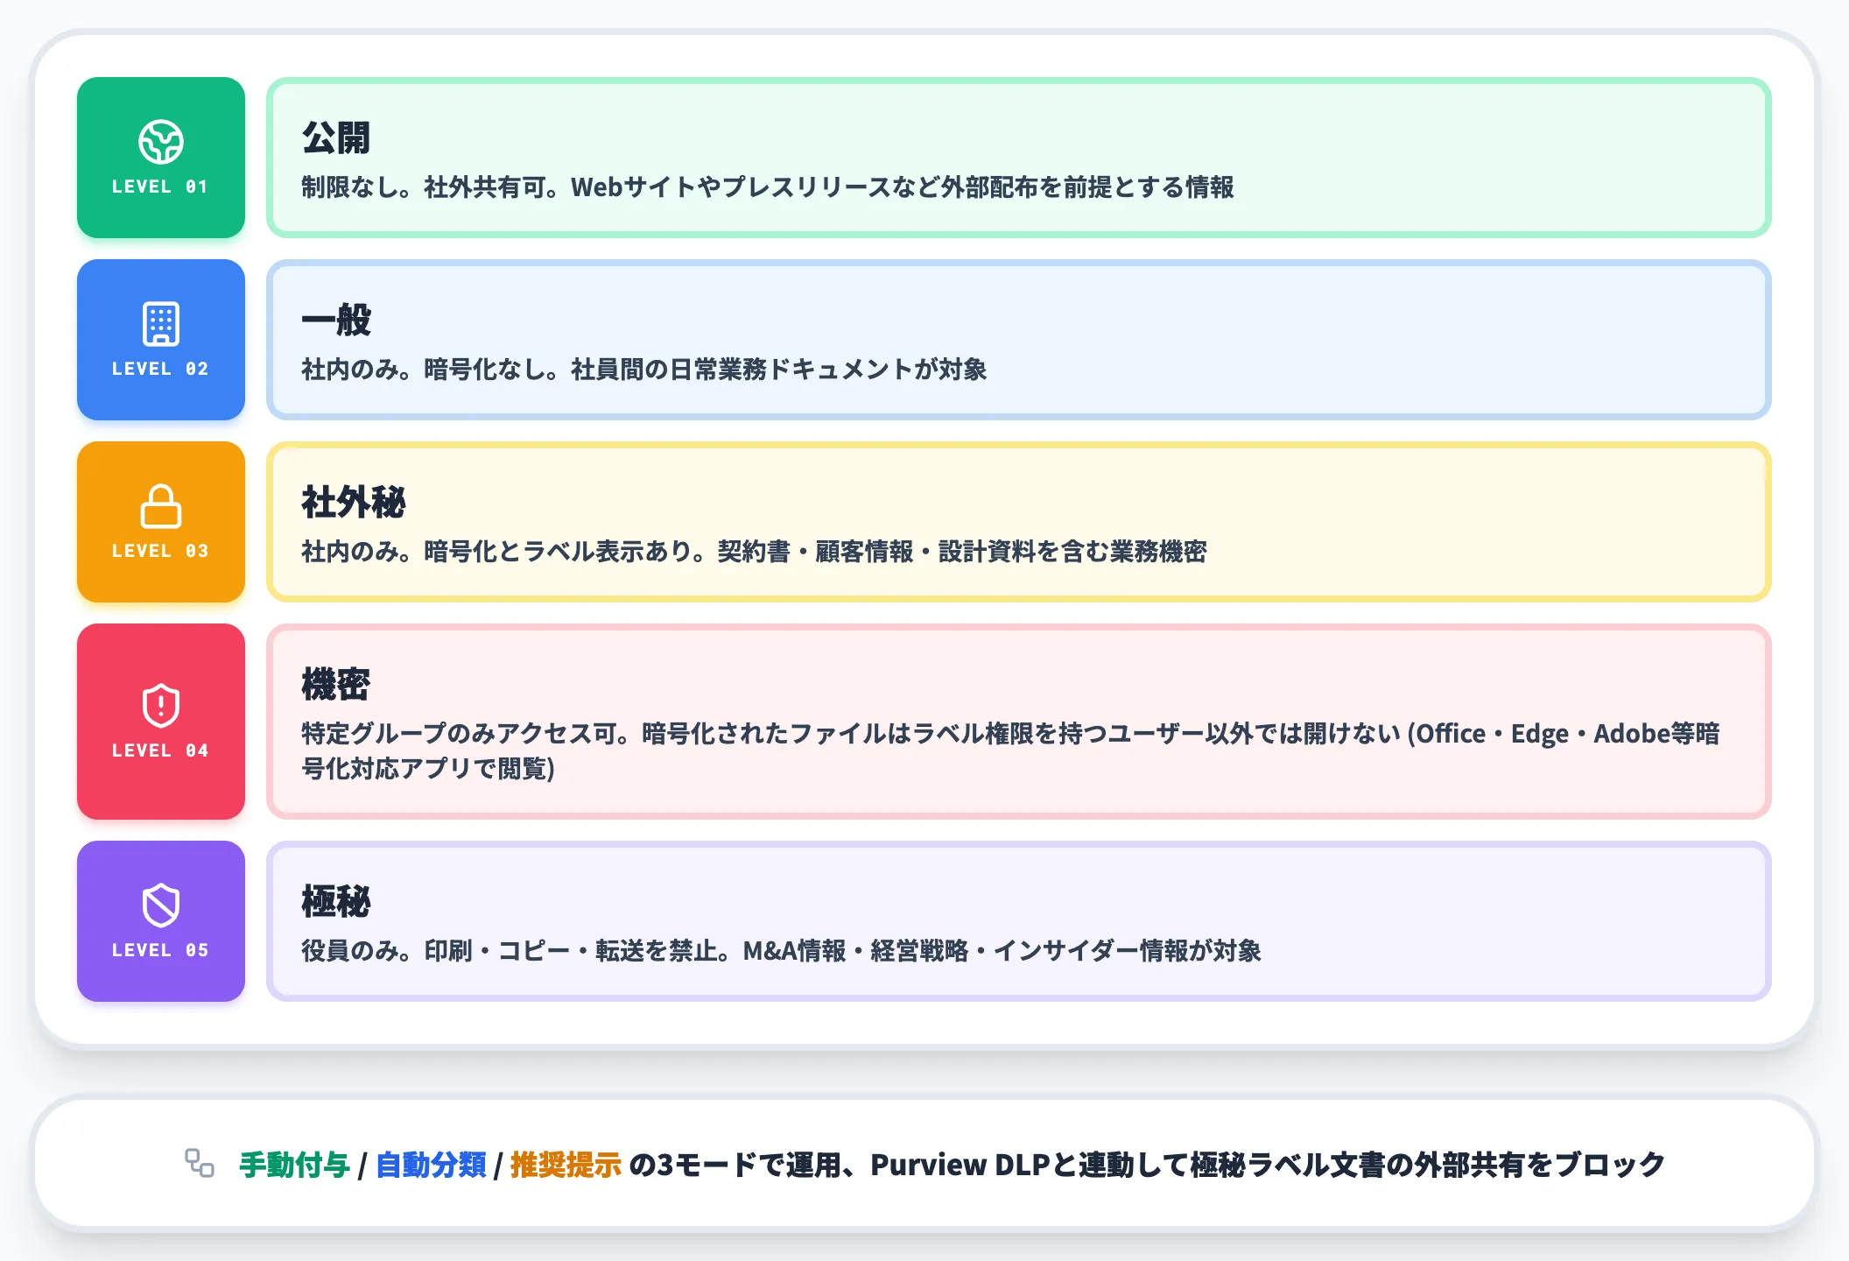Select the LEVEL 04 label
Image resolution: width=1849 pixels, height=1261 pixels.
coord(160,750)
